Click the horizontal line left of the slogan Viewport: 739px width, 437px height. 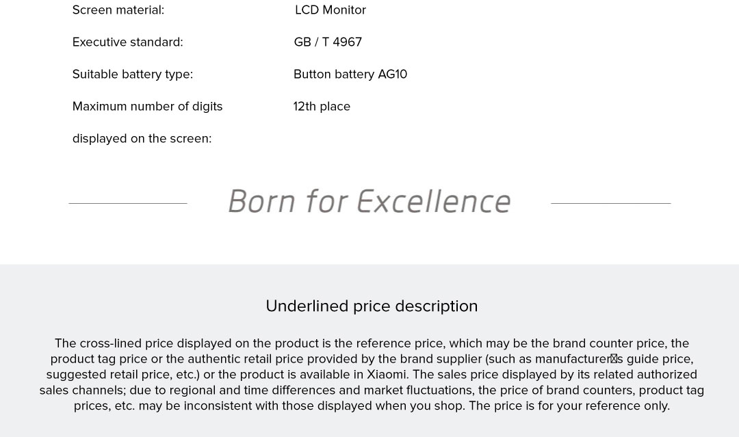(x=128, y=203)
